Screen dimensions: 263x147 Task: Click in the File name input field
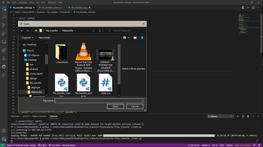(x=97, y=101)
